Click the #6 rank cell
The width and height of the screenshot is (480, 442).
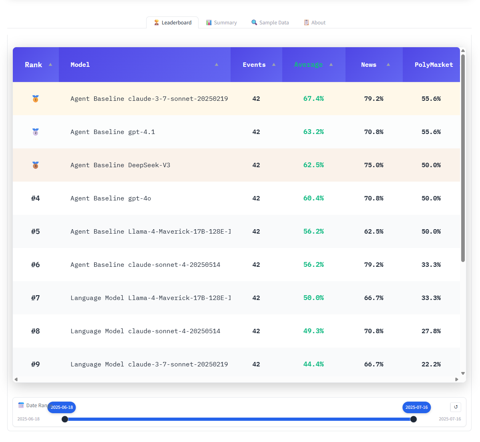(36, 264)
